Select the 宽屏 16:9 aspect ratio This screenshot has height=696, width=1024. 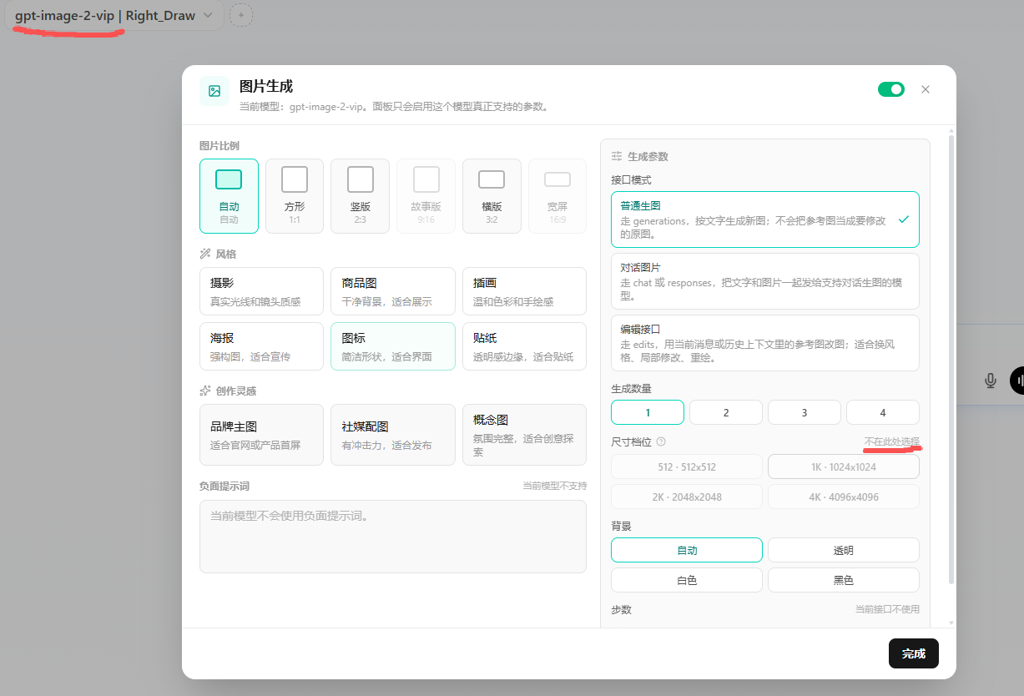(557, 196)
